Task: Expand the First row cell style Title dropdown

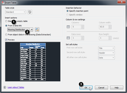Action: click(107, 48)
